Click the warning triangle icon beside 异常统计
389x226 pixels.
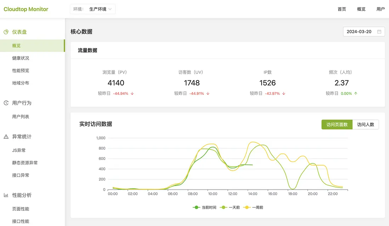pos(6,137)
